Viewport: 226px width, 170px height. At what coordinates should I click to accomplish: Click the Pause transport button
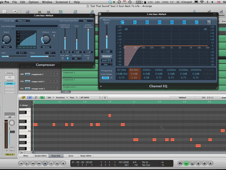[x=57, y=164]
